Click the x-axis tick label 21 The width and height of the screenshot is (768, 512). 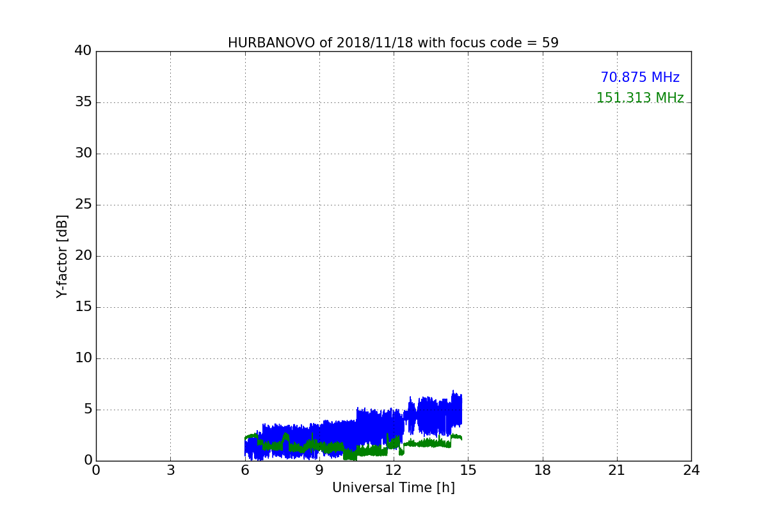click(x=617, y=470)
